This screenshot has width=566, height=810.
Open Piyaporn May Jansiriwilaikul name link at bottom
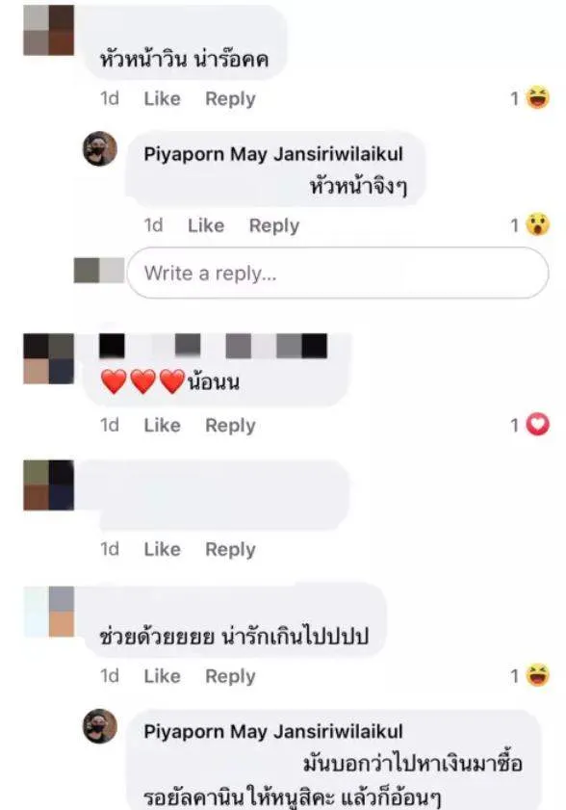point(273,731)
